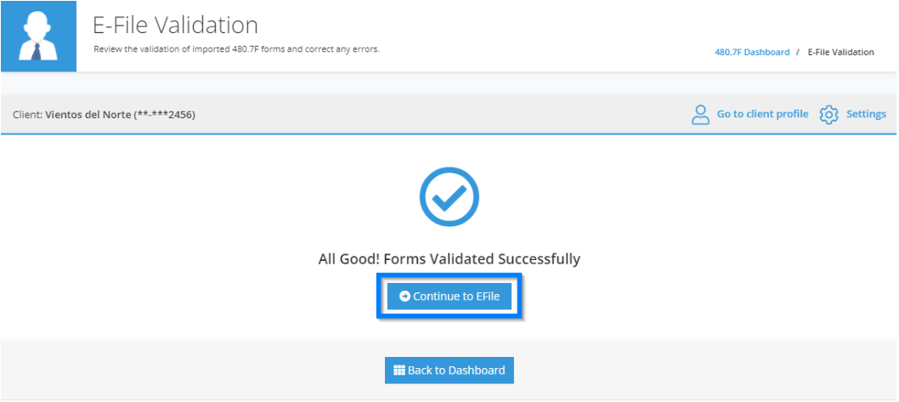The image size is (899, 402).
Task: Click the person icon beside client profile
Action: [700, 114]
